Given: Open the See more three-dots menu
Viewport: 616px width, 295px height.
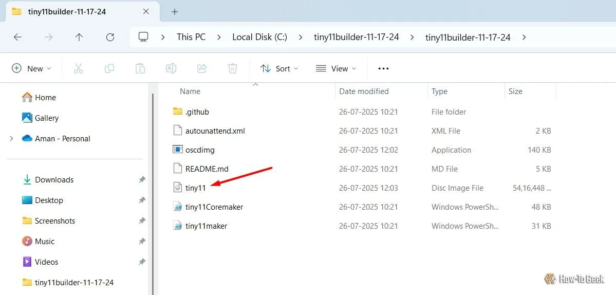Looking at the screenshot, I should (x=383, y=68).
